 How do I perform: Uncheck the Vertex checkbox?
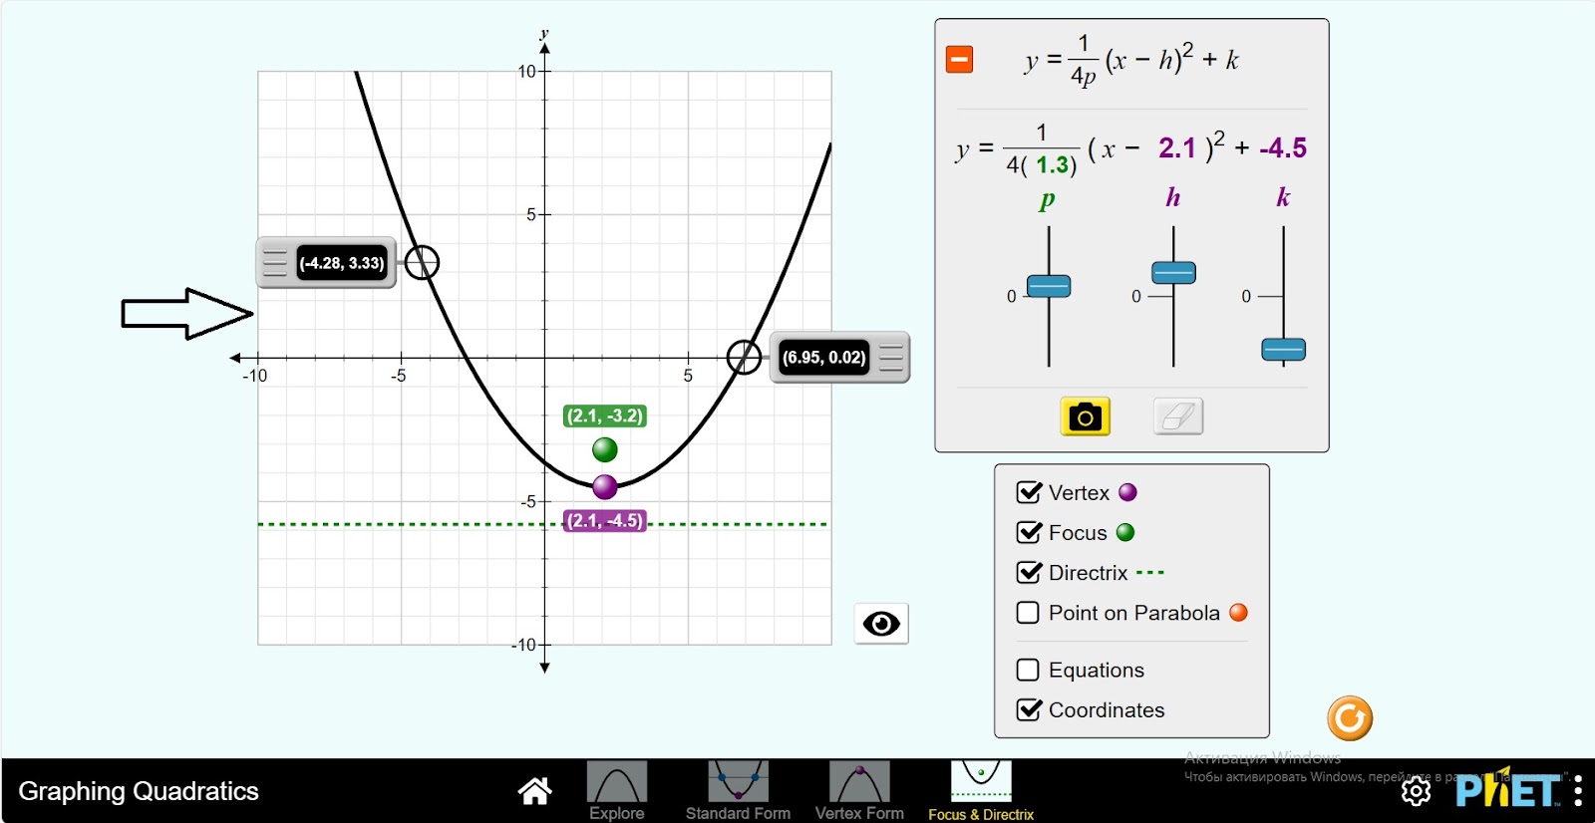click(1029, 492)
